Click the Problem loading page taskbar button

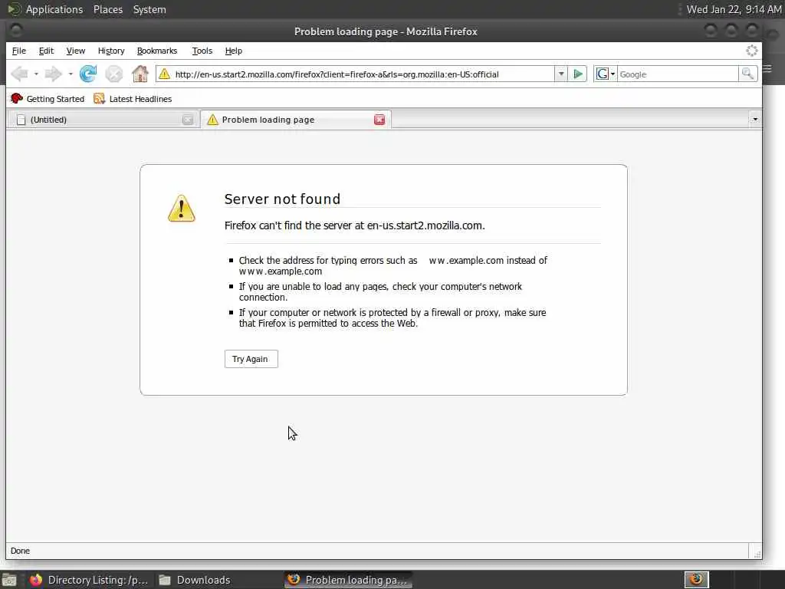[x=349, y=580]
